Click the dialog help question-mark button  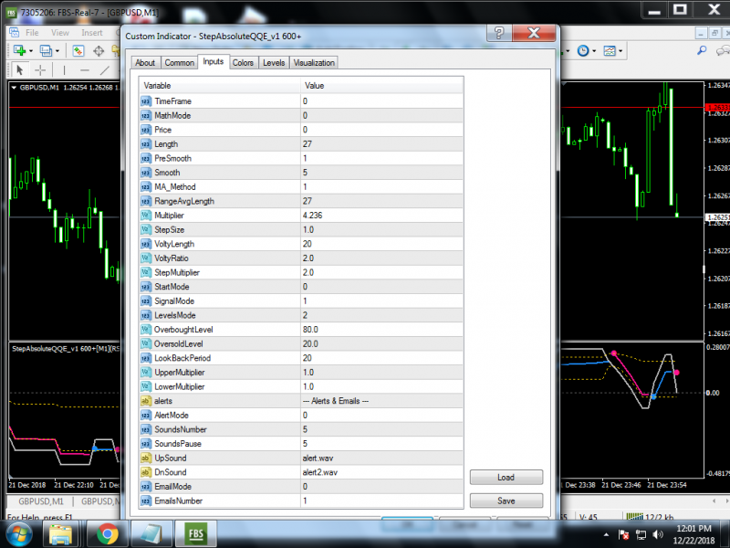[499, 33]
